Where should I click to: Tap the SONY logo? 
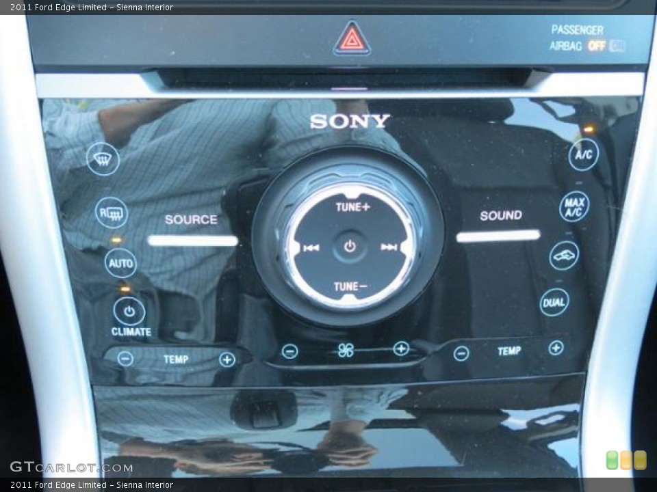350,122
